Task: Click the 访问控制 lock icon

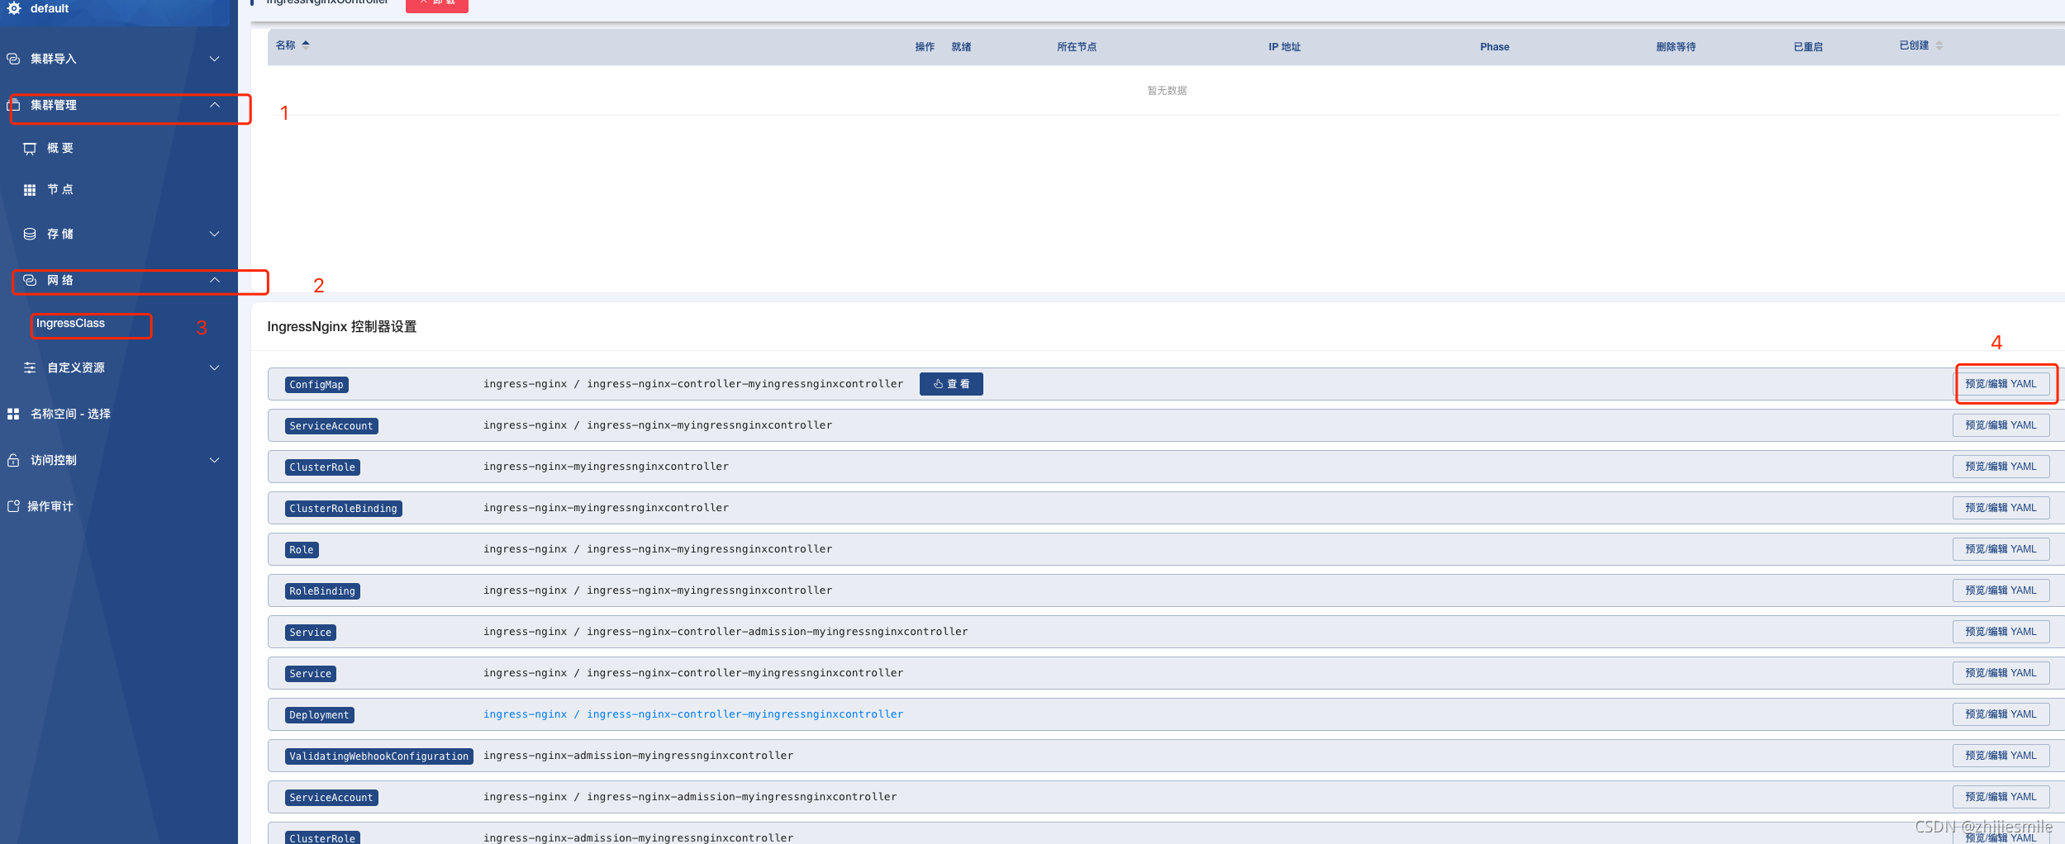Action: point(13,460)
